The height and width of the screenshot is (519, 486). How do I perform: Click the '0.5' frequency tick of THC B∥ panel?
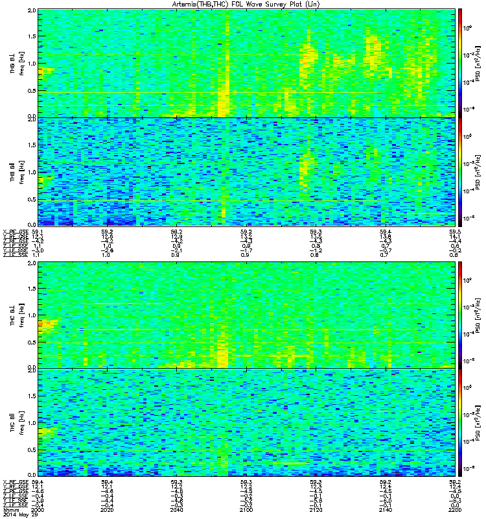(x=32, y=450)
